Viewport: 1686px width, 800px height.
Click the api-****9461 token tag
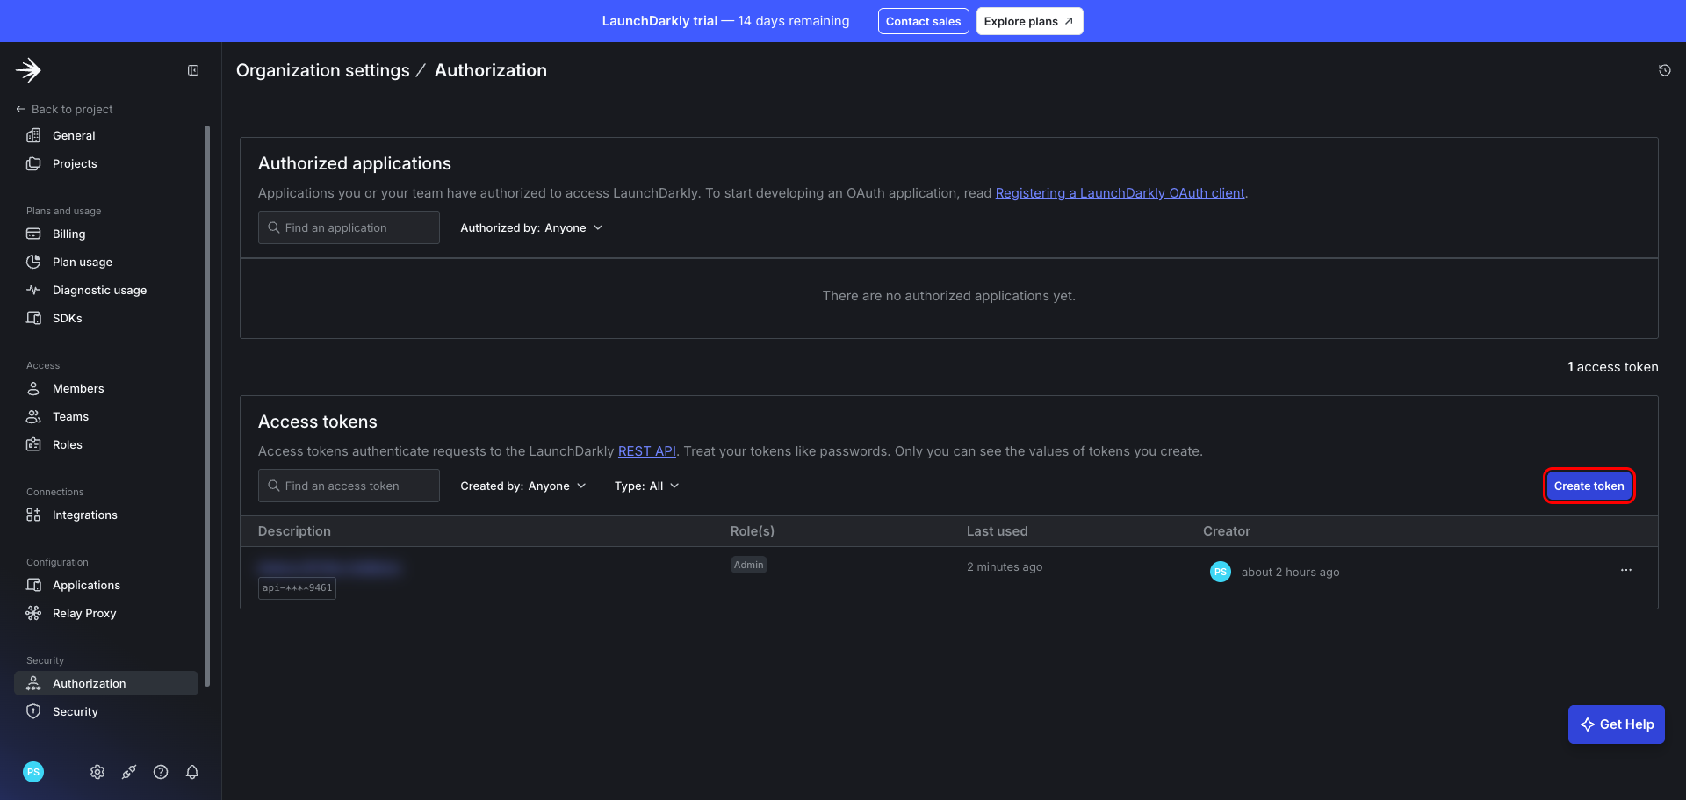pyautogui.click(x=297, y=588)
